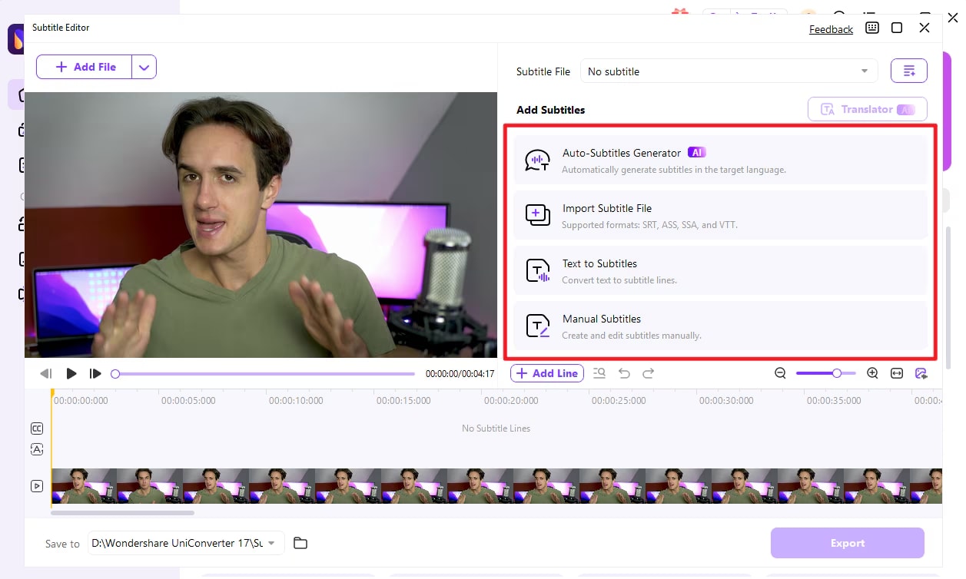Open the Save to destination dropdown
Screen dimensions: 966x579
click(273, 543)
